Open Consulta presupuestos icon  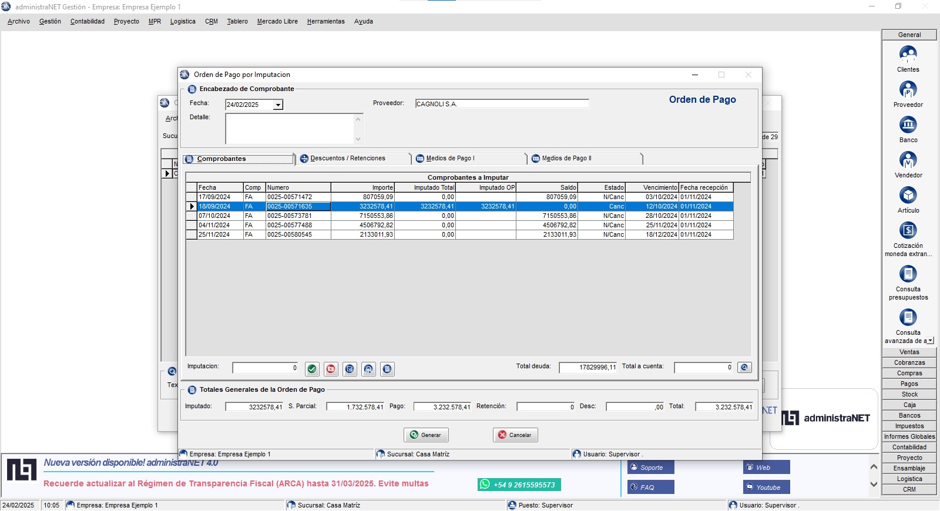908,283
